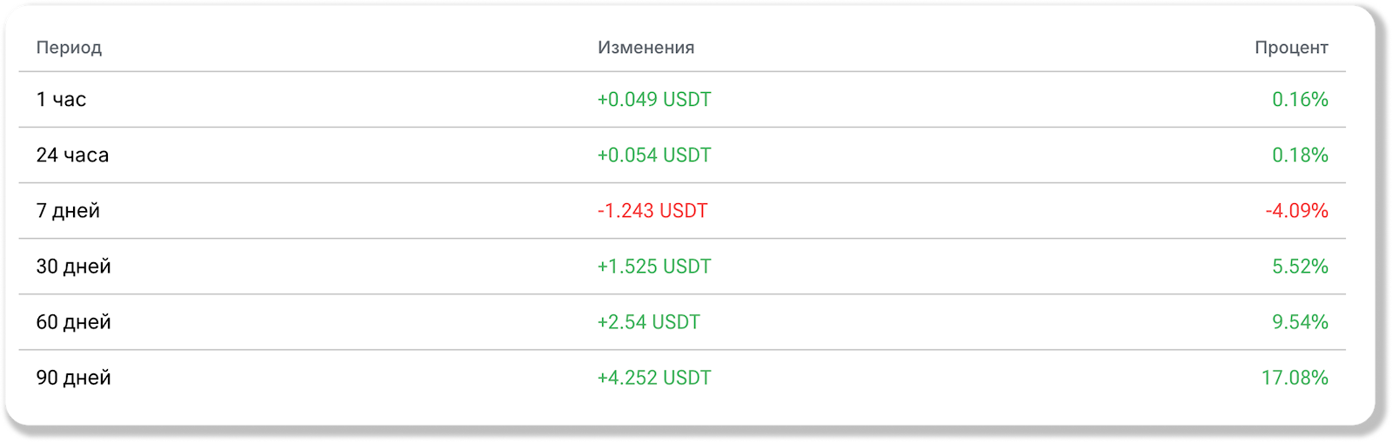Click the 17.08% percentage value
This screenshot has width=1392, height=442.
1295,378
